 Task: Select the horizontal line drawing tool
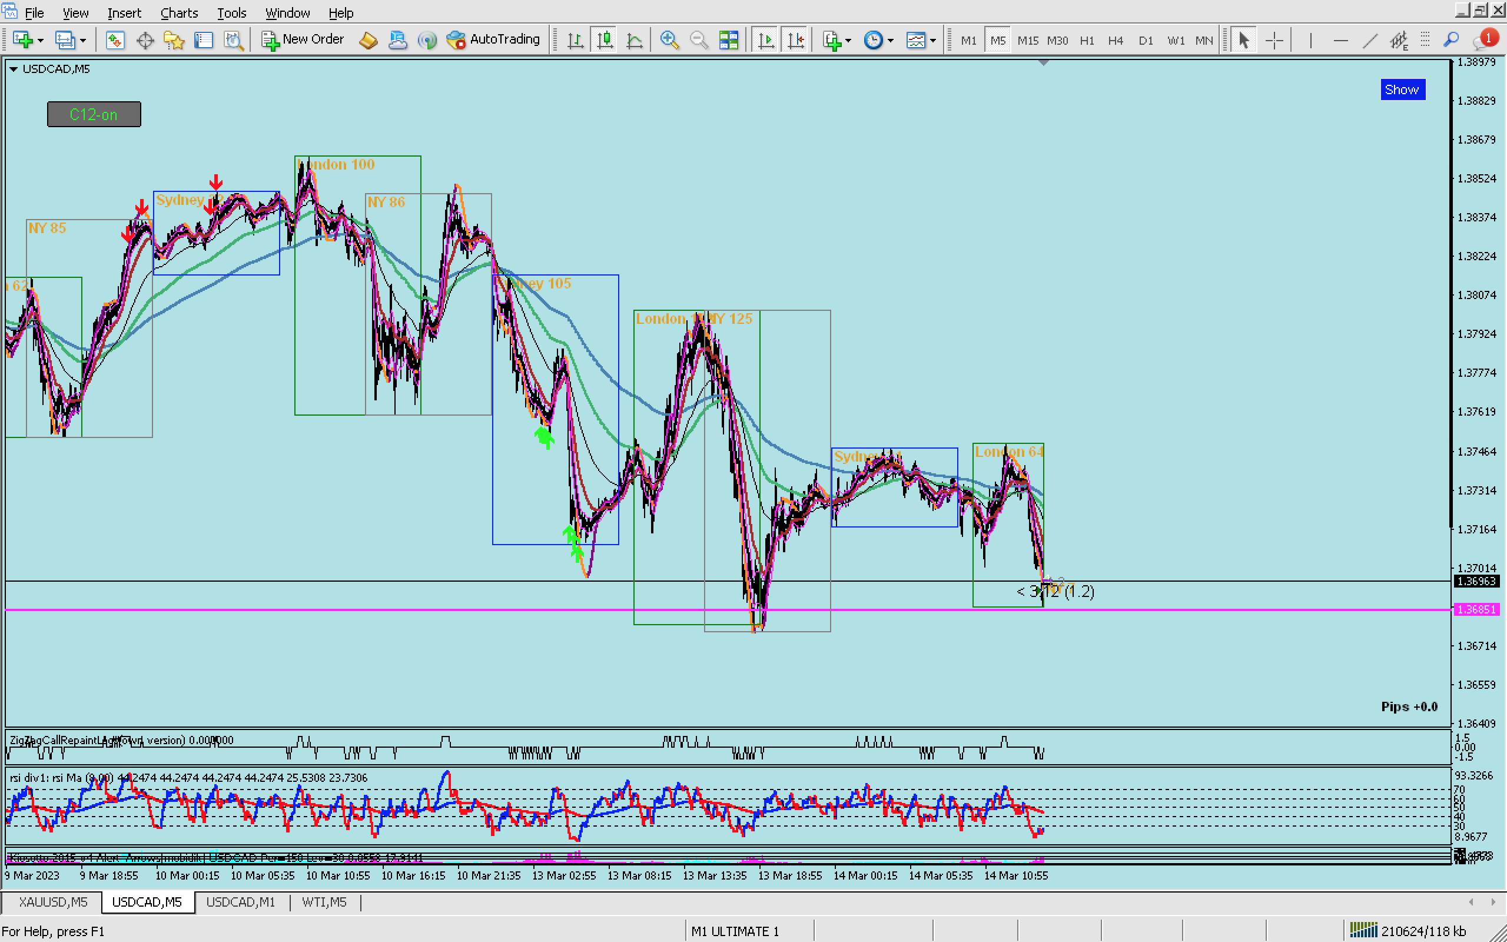1341,41
